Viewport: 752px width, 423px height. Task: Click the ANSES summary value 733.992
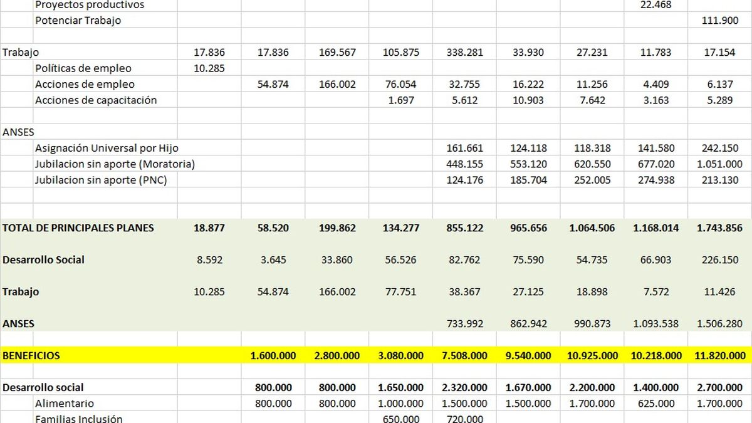464,324
